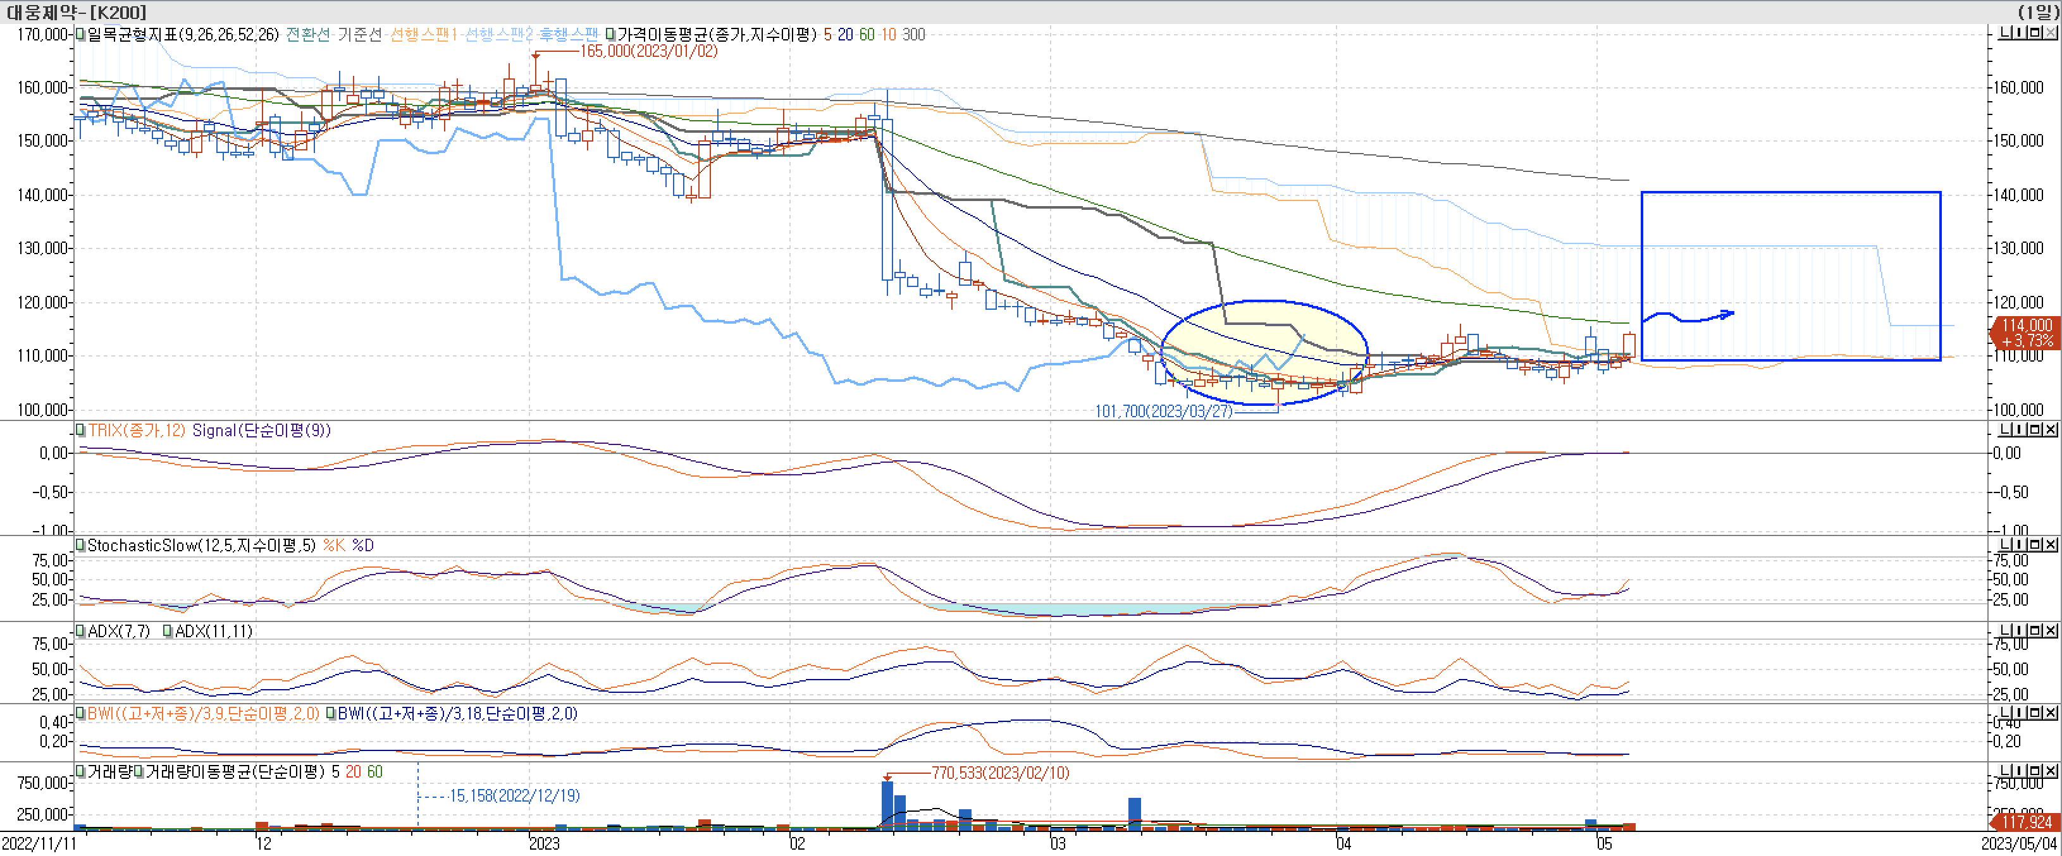Screen dimensions: 2062x856
Task: Toggle the 가격이동평균 indicator marker box
Action: click(x=611, y=34)
